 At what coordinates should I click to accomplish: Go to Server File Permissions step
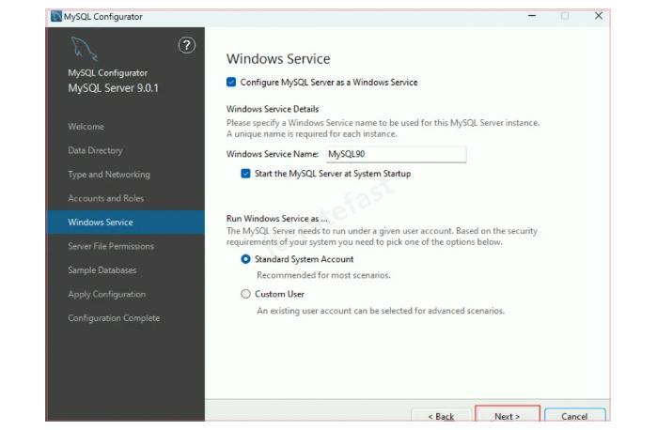(111, 246)
